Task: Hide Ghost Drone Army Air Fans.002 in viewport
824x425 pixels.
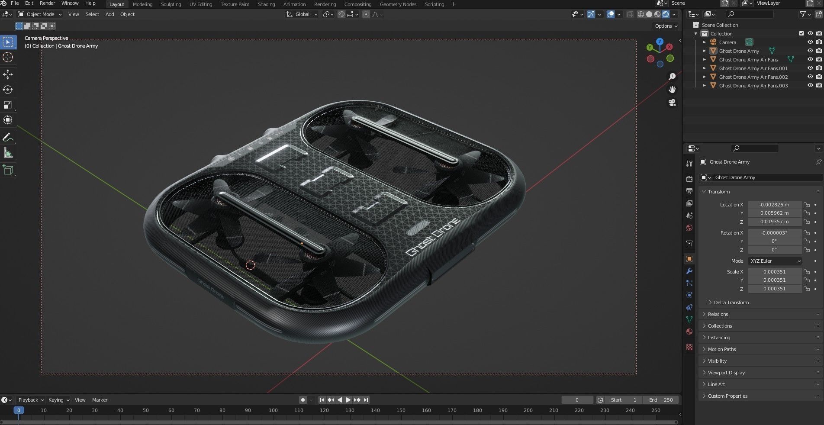Action: [810, 77]
